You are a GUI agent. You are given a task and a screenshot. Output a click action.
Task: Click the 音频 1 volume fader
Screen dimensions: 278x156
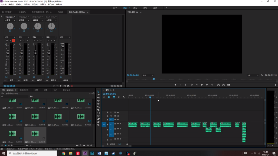click(8, 52)
